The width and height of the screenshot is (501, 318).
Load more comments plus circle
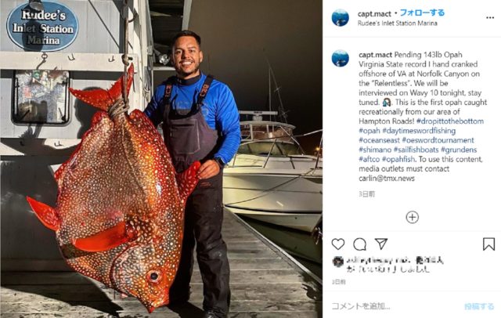[413, 217]
